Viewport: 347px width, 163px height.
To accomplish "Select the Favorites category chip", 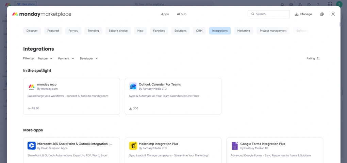I will (x=159, y=31).
